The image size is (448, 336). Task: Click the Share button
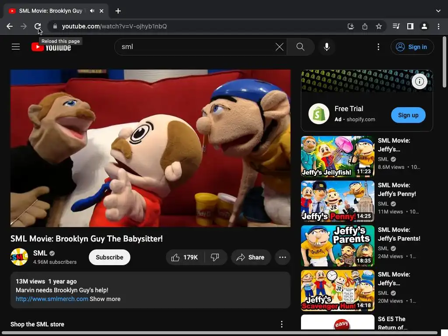click(x=251, y=257)
